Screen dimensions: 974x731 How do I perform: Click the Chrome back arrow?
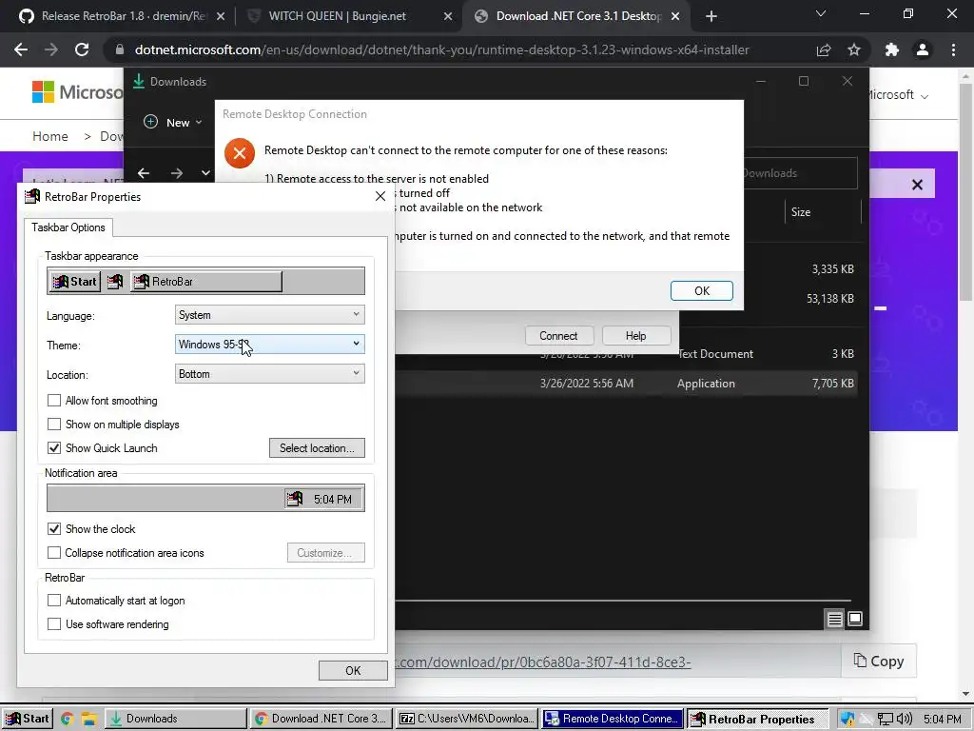[x=21, y=49]
